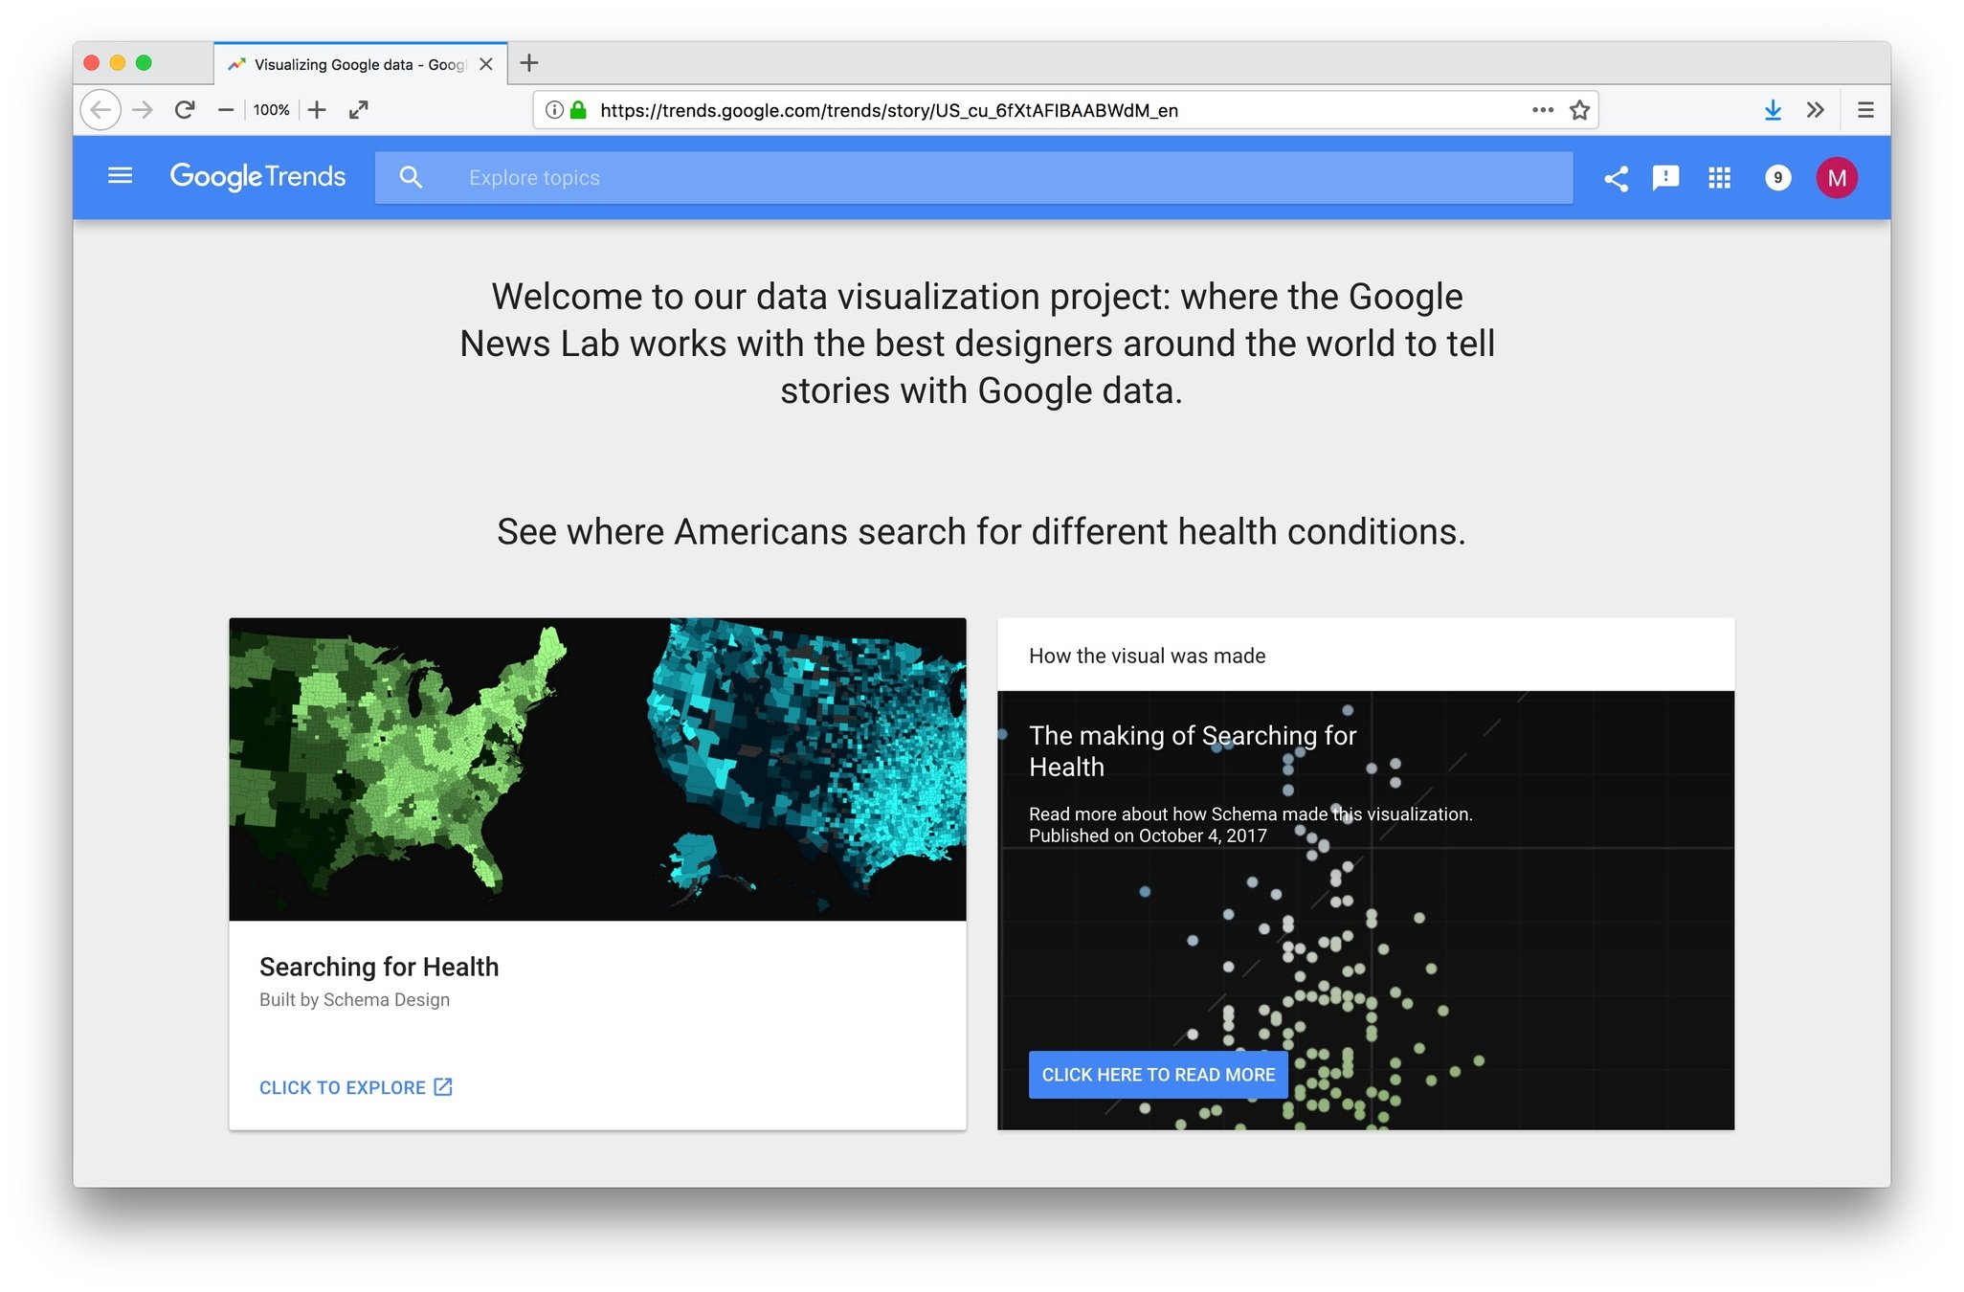Screen dimensions: 1964x1292
Task: Open the Google apps grid
Action: point(1719,178)
